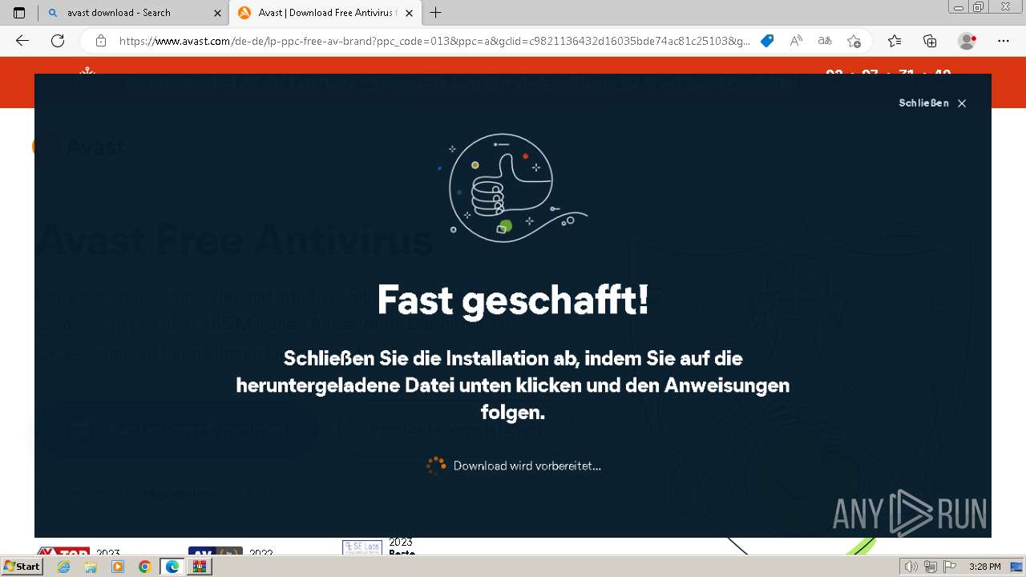Screen dimensions: 1026x577
Task: Click the address bar URL field
Action: coord(434,41)
